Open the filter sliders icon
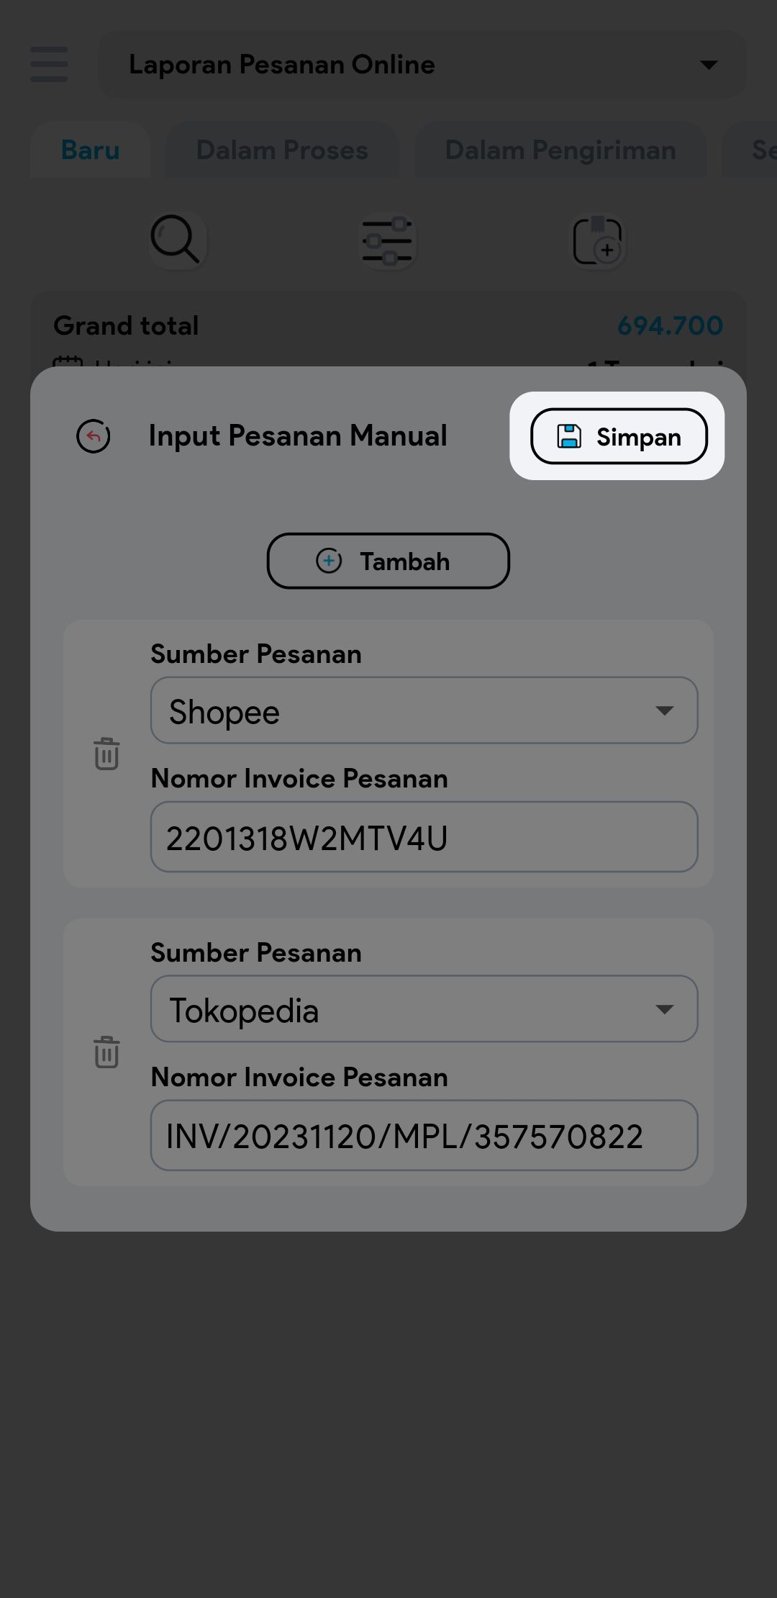Image resolution: width=777 pixels, height=1598 pixels. [x=388, y=241]
